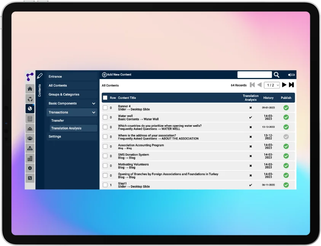Click the organization chart icon in the sidebar

click(30, 148)
